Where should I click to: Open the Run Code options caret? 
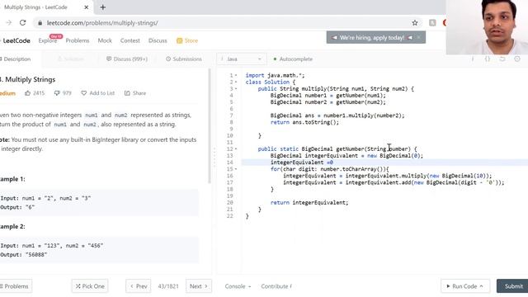(x=482, y=286)
